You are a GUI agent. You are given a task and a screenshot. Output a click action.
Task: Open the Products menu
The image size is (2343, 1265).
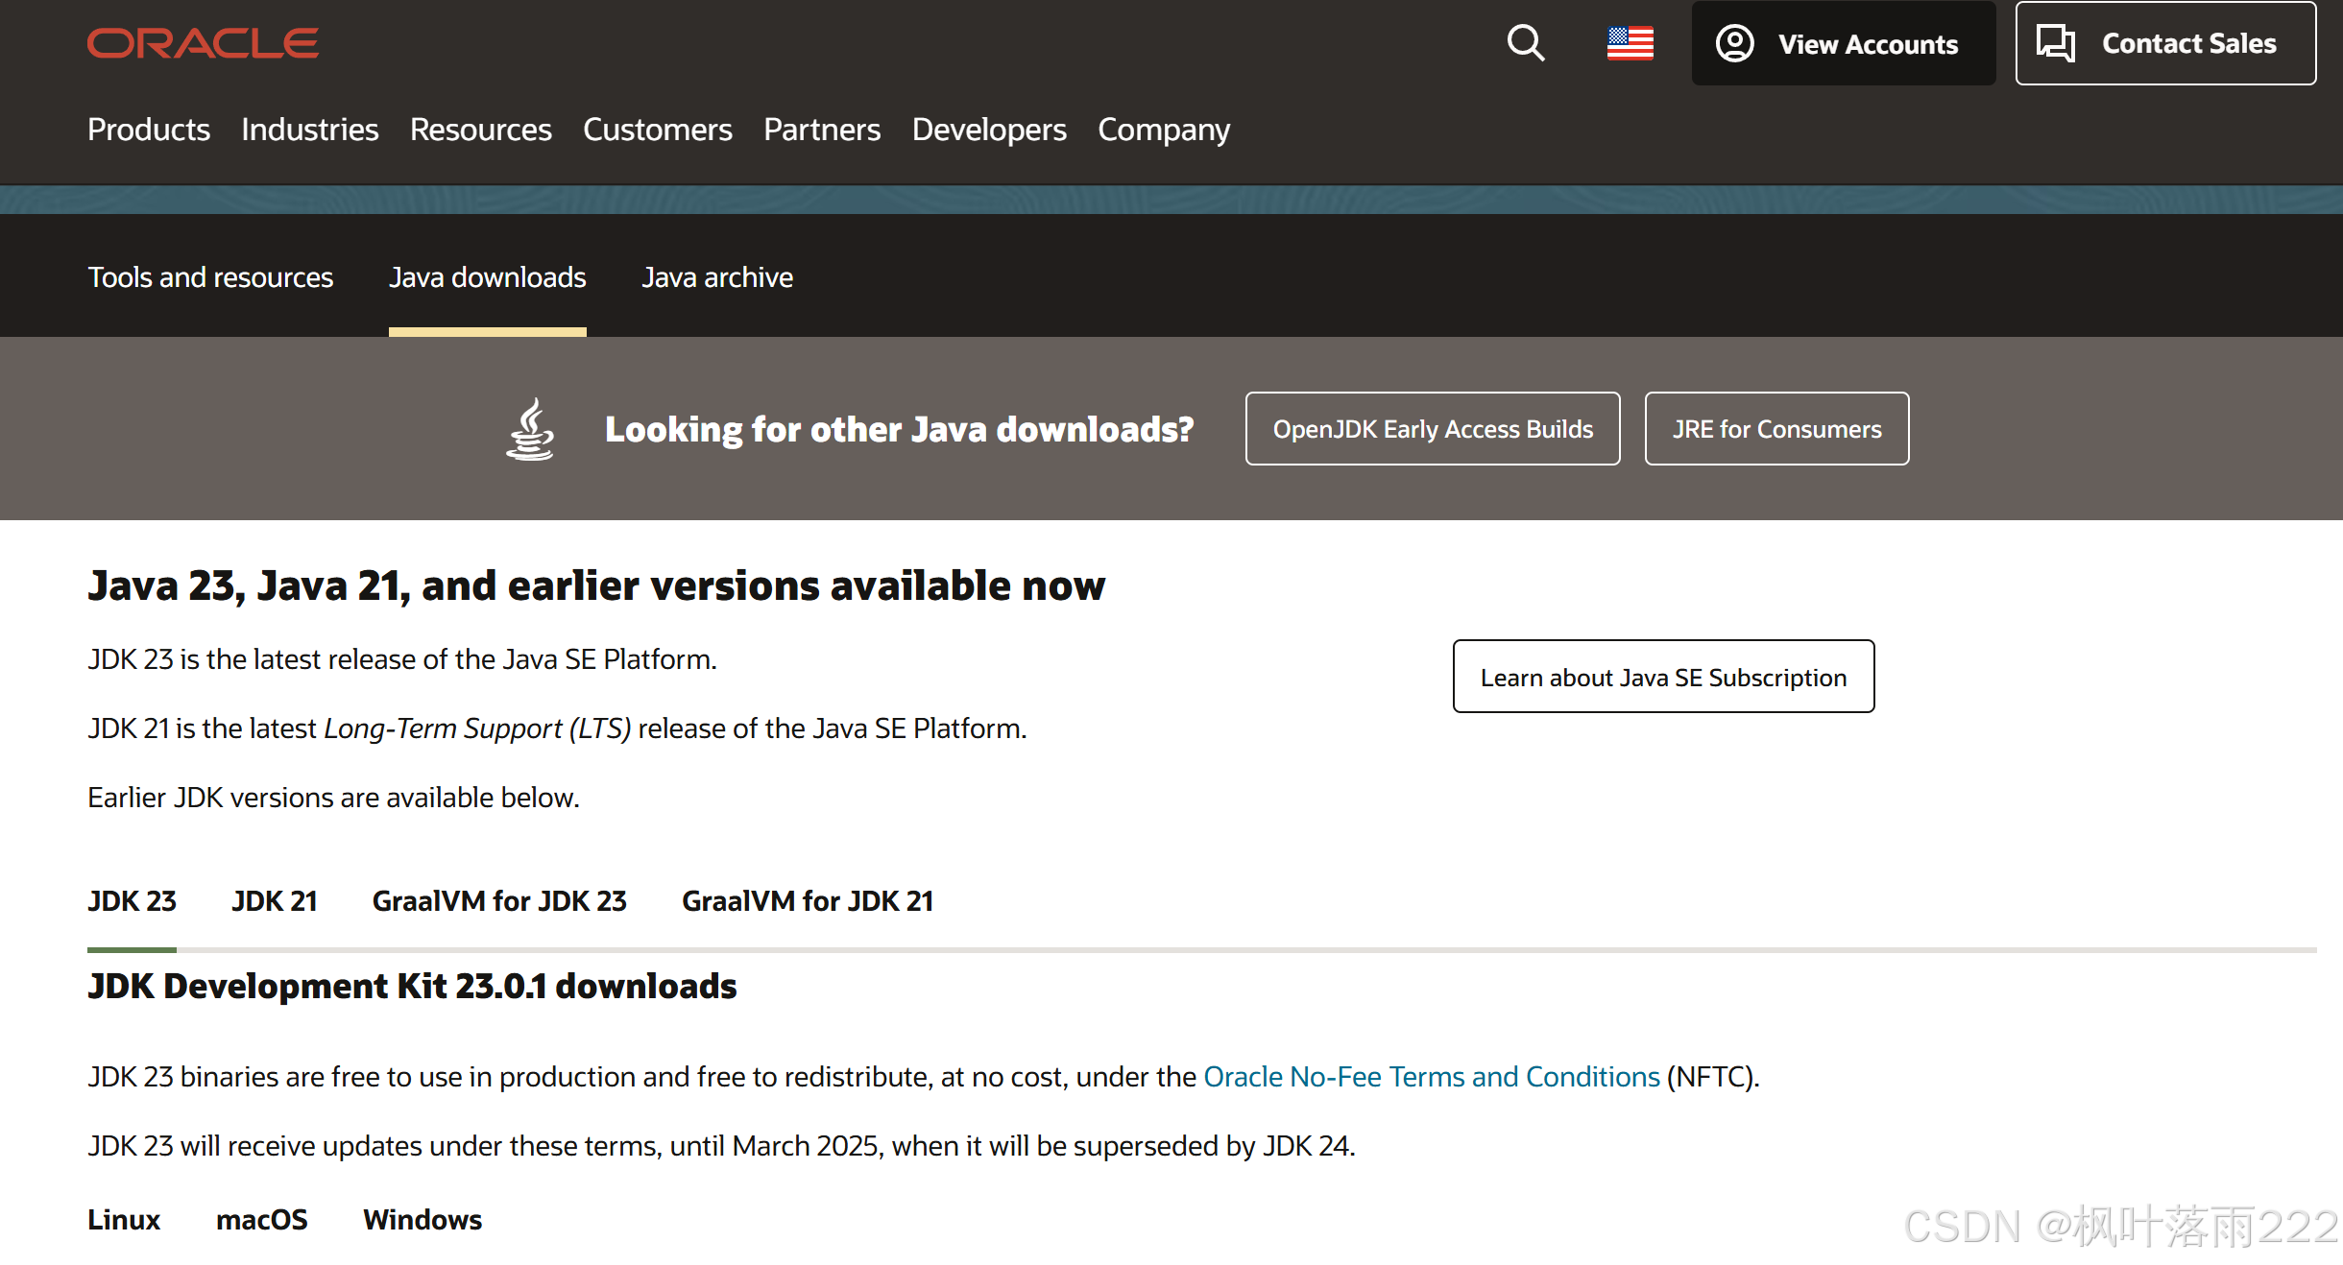[149, 130]
